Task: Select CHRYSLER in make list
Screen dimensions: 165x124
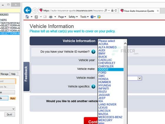Action: point(106,66)
